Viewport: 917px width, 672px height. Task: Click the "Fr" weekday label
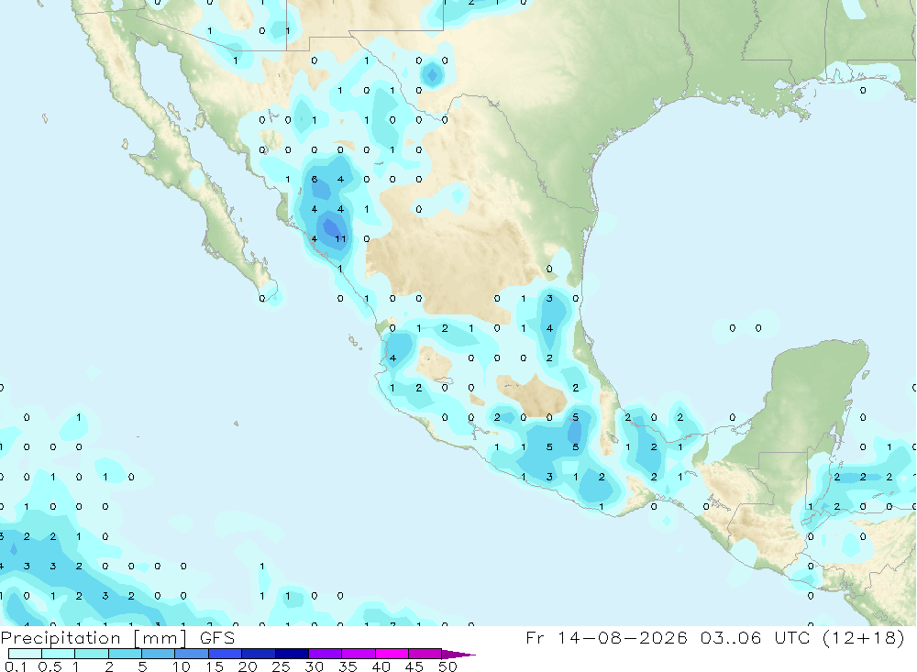[535, 637]
